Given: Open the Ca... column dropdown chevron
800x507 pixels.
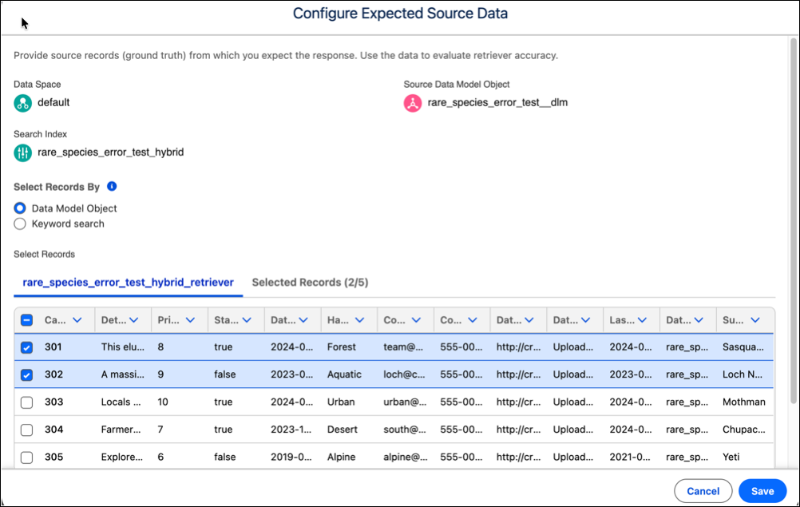Looking at the screenshot, I should click(x=77, y=320).
